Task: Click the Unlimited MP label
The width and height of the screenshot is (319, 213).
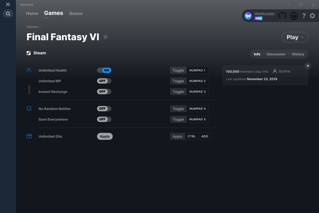Action: 50,81
